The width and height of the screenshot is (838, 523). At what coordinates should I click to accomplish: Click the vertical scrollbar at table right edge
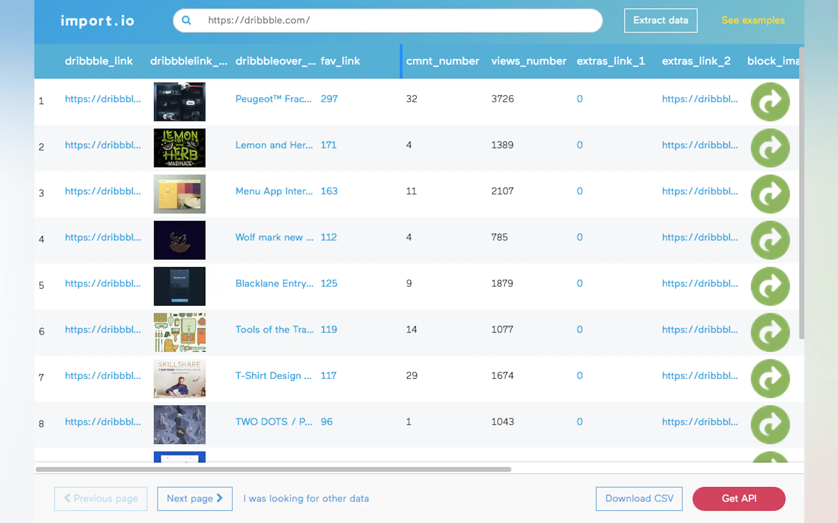801,193
